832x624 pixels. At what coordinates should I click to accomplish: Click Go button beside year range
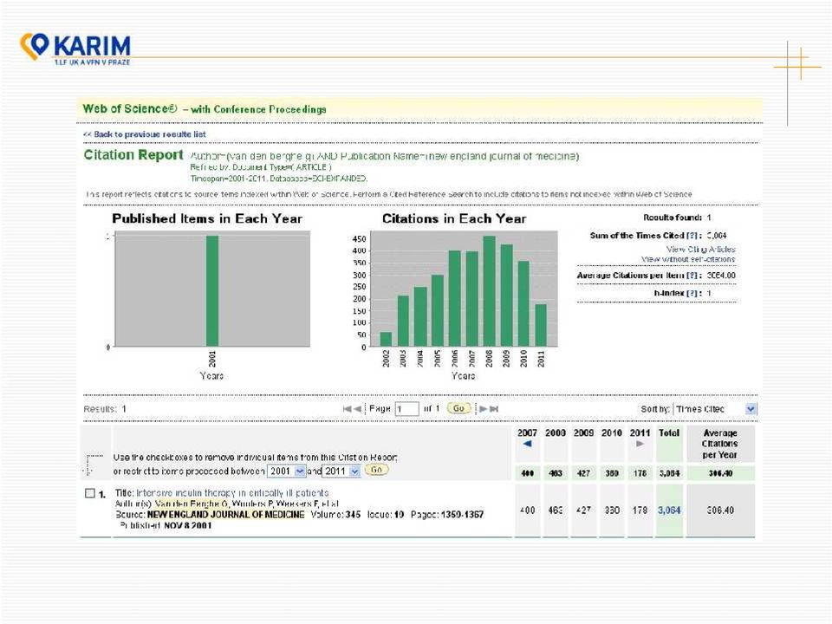(x=376, y=470)
